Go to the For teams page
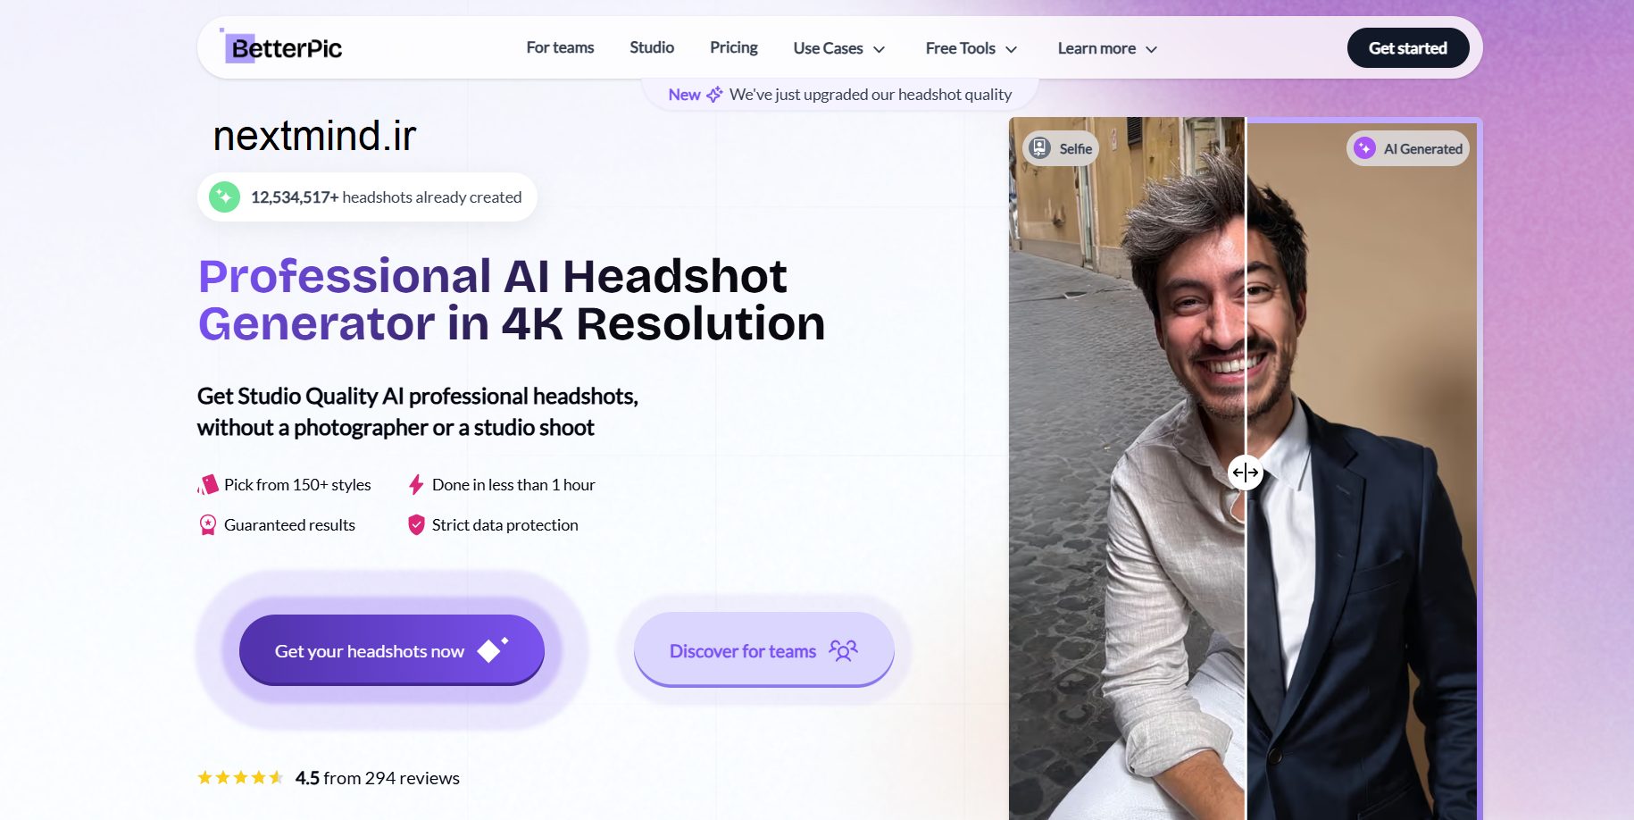 [560, 47]
